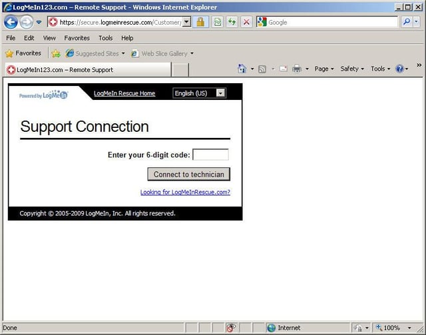426x335 pixels.
Task: Go back with the blue Back arrow
Action: (x=11, y=22)
